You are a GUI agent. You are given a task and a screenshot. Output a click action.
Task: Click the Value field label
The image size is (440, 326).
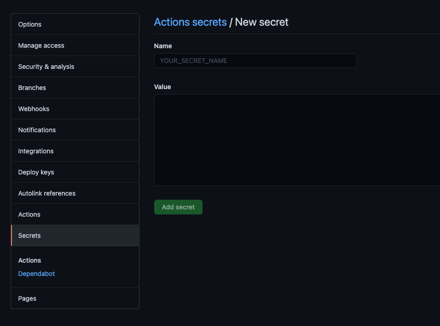click(x=162, y=87)
